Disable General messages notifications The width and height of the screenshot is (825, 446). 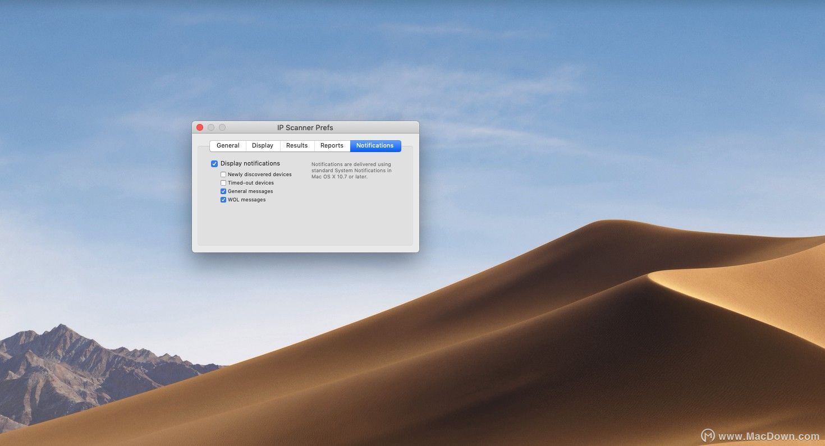coord(223,191)
